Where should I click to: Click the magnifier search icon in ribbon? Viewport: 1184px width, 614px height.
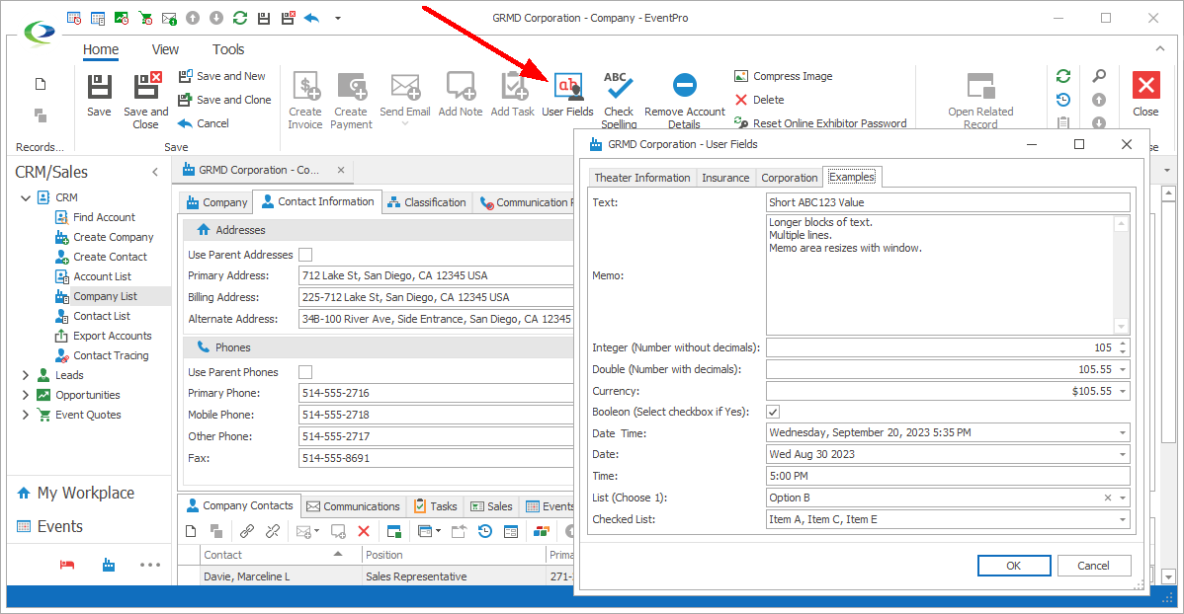[1099, 76]
